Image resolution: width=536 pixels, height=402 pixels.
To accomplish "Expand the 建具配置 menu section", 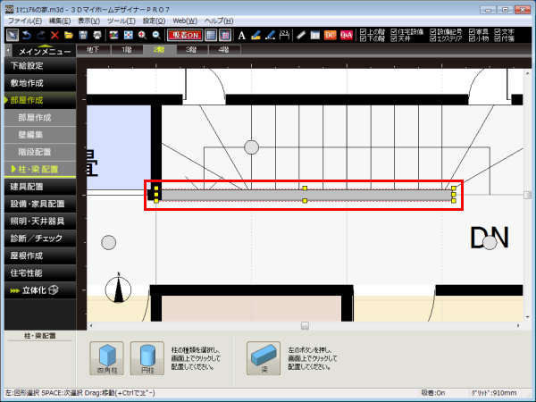I will click(x=38, y=186).
